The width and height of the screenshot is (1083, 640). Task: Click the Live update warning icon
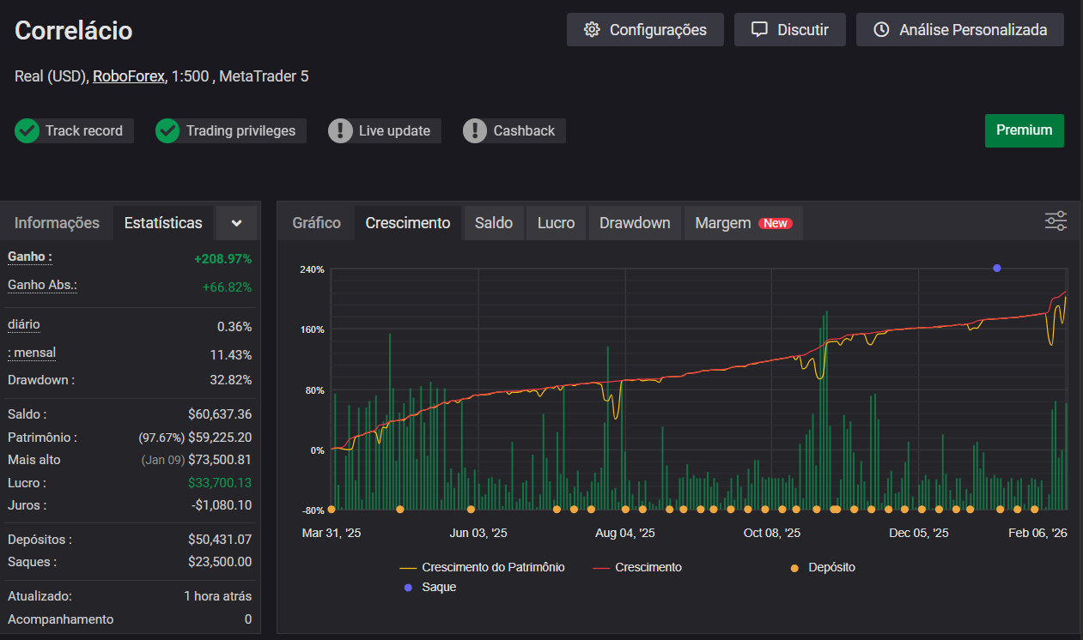[341, 131]
